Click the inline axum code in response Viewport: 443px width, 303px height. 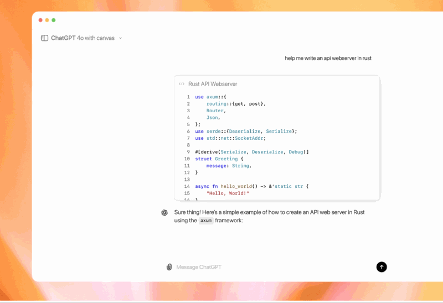click(x=206, y=221)
